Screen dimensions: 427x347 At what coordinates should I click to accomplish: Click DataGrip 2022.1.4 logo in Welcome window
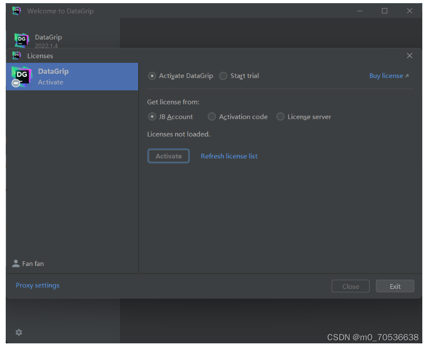pos(22,41)
